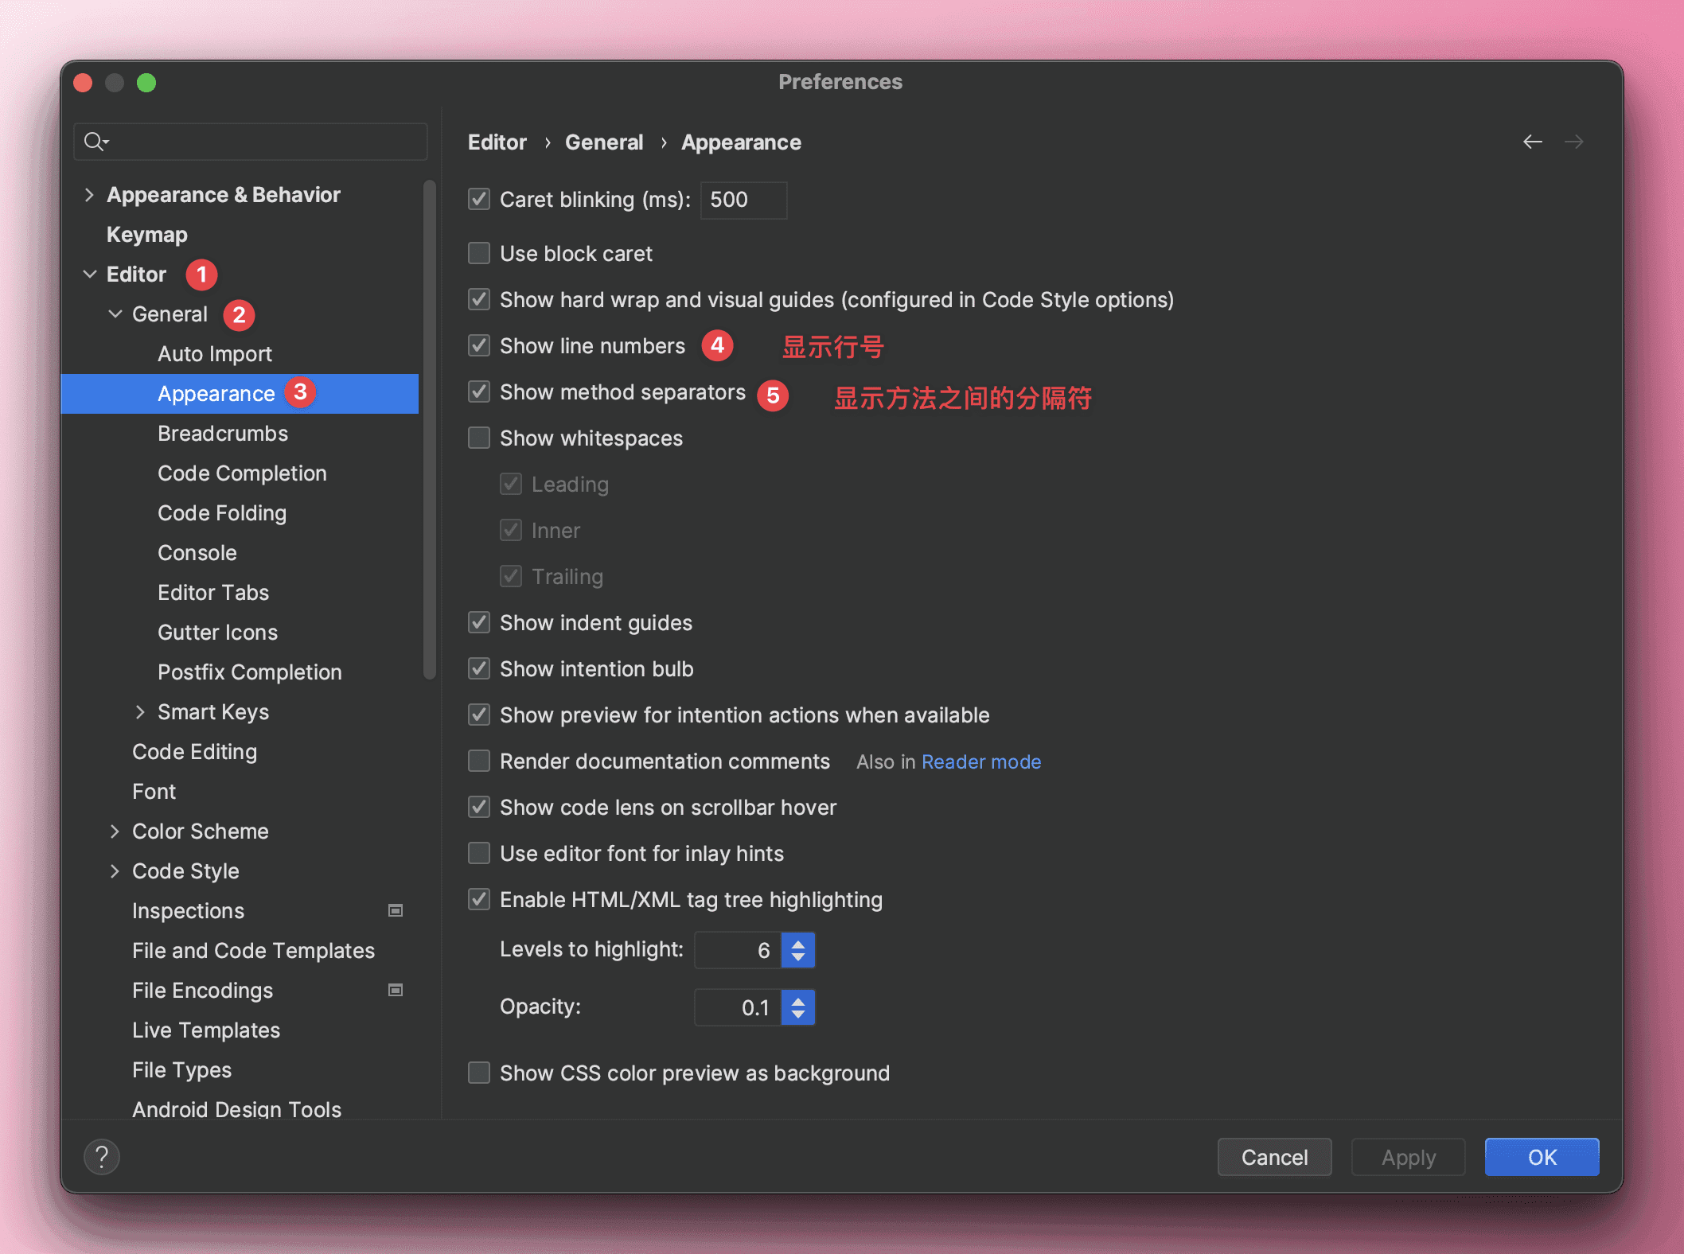The height and width of the screenshot is (1254, 1684).
Task: Click the Caret blinking ms field
Action: tap(743, 200)
